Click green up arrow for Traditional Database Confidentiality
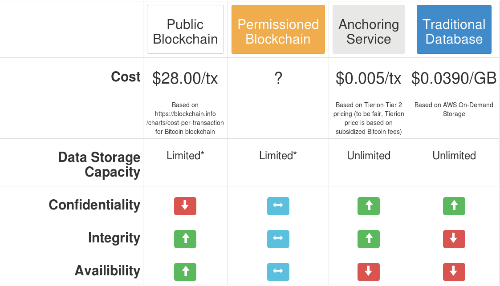Viewport: 500px width, 286px height. [454, 206]
